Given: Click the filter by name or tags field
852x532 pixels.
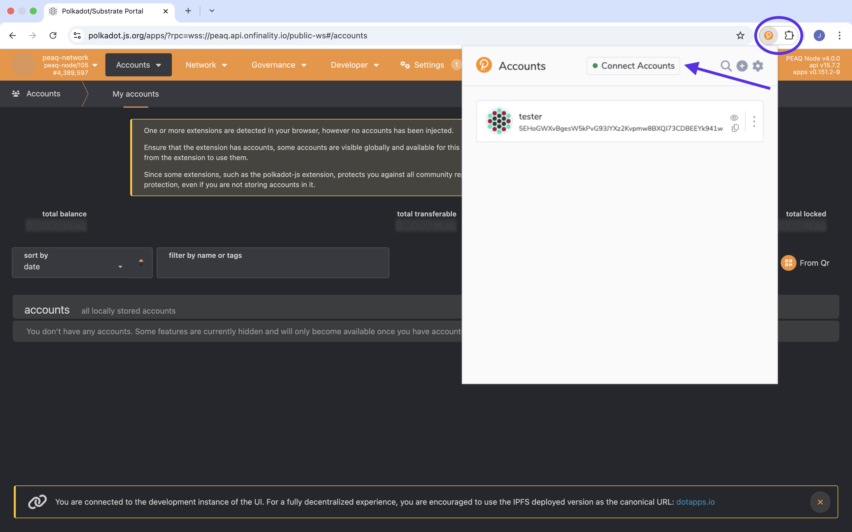Looking at the screenshot, I should click(x=273, y=263).
